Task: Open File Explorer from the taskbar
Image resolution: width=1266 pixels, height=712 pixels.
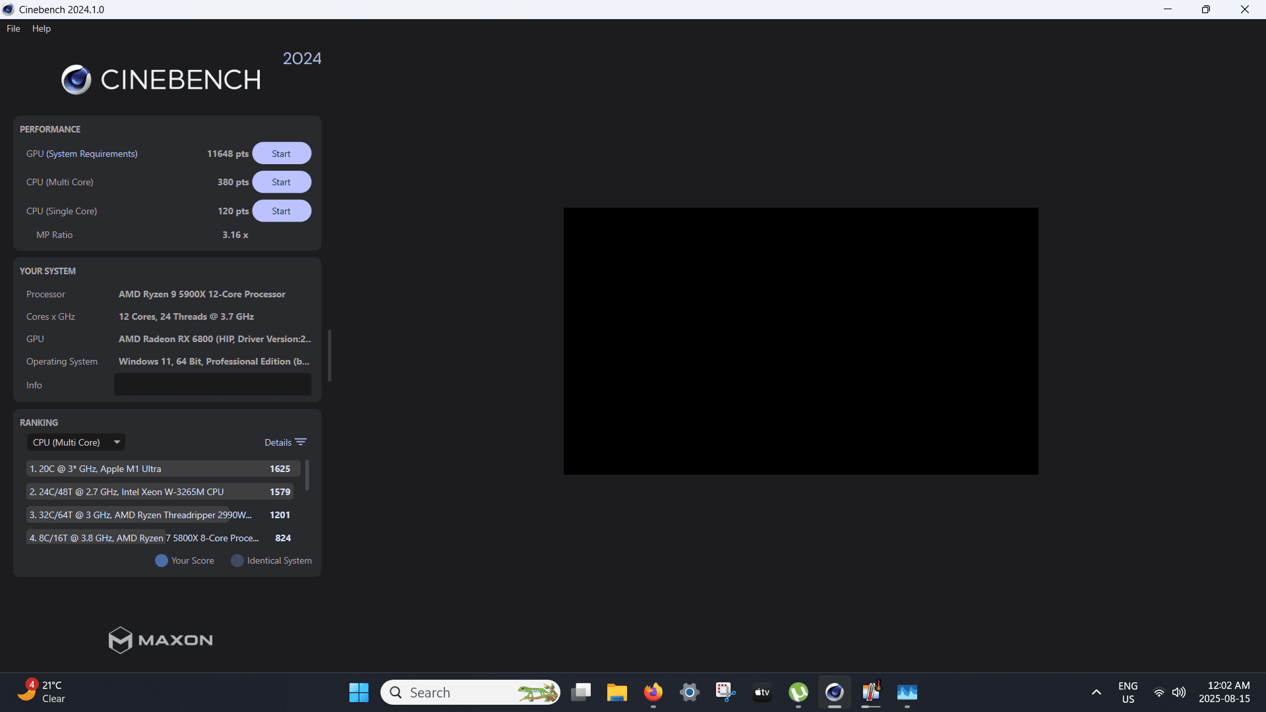Action: tap(617, 692)
